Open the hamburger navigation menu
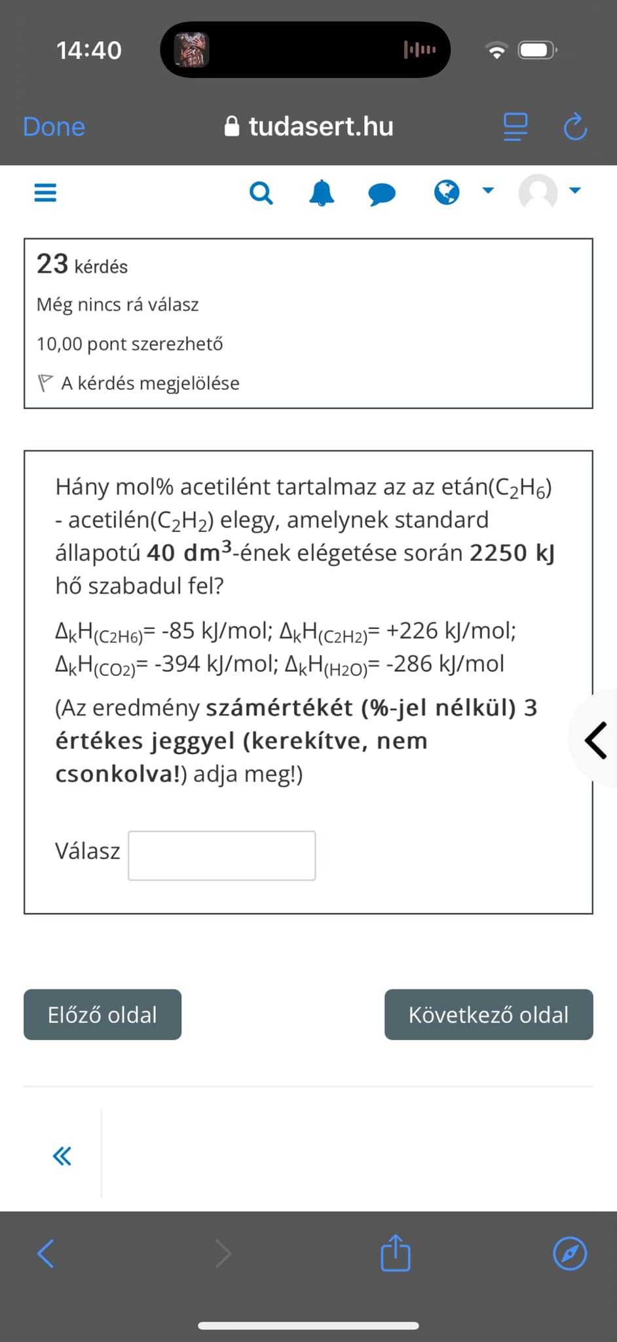 tap(45, 193)
